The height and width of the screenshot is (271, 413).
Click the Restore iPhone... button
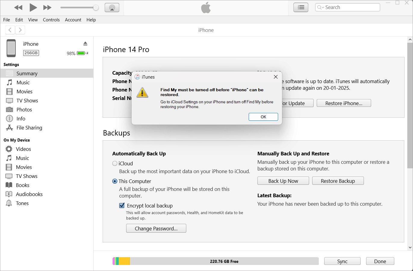tap(344, 103)
